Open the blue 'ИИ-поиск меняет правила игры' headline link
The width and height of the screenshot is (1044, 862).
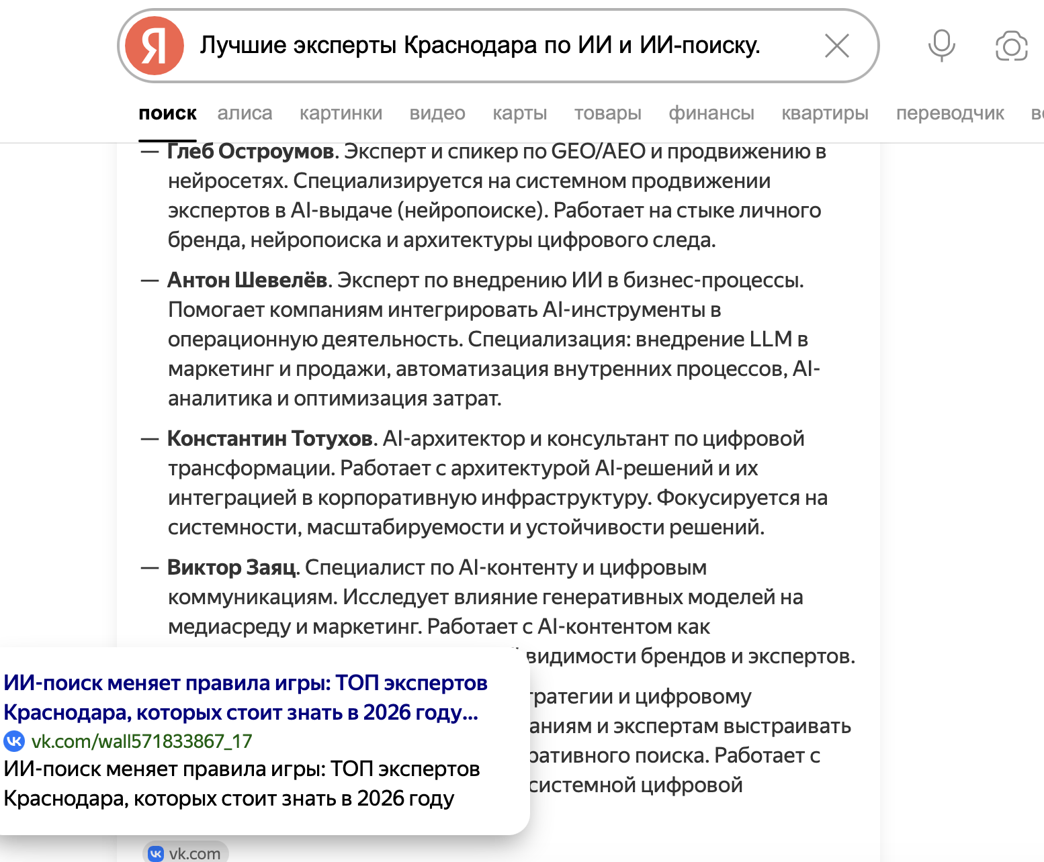pyautogui.click(x=245, y=698)
